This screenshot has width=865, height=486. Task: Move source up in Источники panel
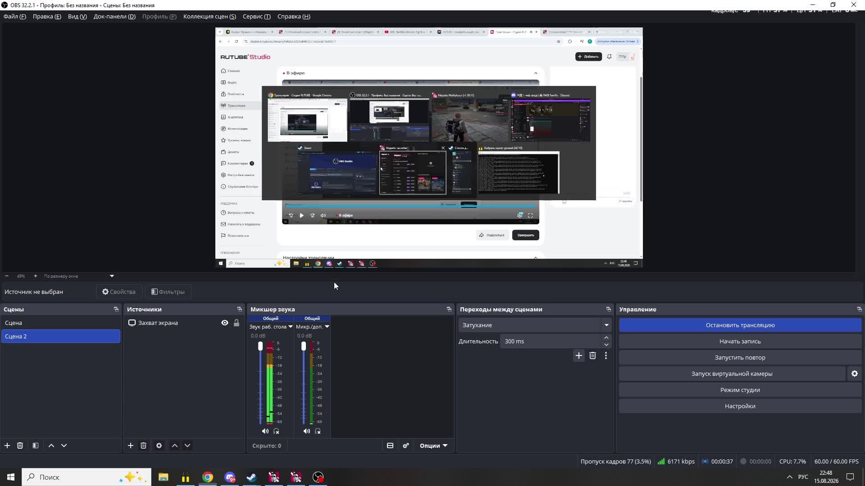click(x=175, y=445)
